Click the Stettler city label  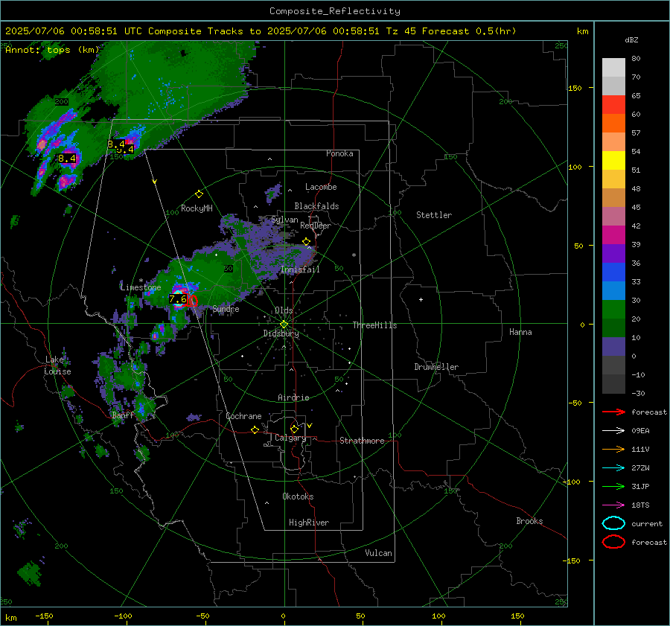click(x=434, y=215)
